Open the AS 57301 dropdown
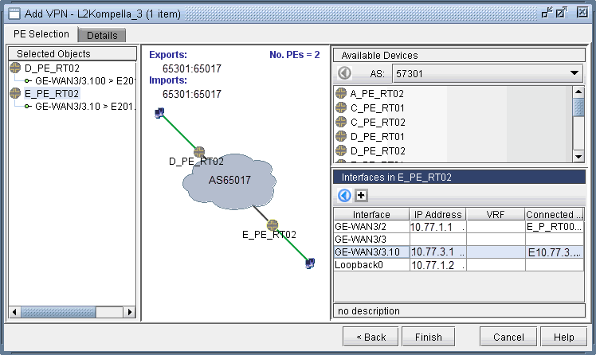This screenshot has width=596, height=355. [x=575, y=73]
